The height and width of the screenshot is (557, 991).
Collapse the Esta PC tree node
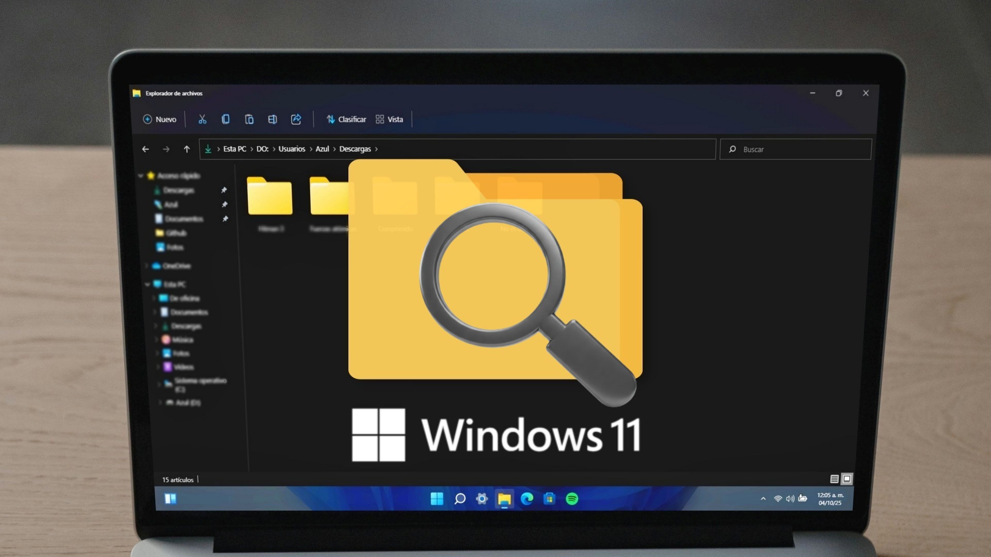coord(147,284)
